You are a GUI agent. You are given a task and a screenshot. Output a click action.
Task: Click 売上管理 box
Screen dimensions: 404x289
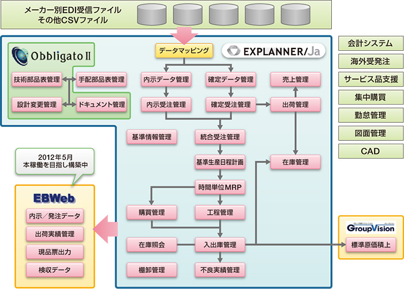coord(295,79)
